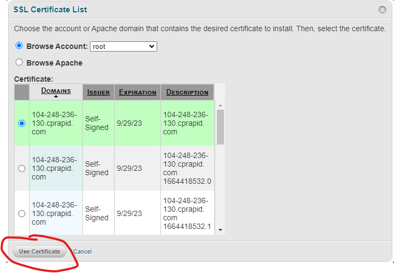Select the Browse Apache radio button
The height and width of the screenshot is (273, 394).
point(19,62)
